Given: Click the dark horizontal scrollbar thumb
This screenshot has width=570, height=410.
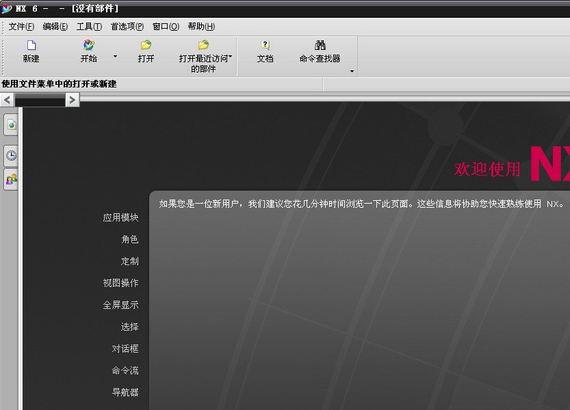Looking at the screenshot, I should point(40,100).
